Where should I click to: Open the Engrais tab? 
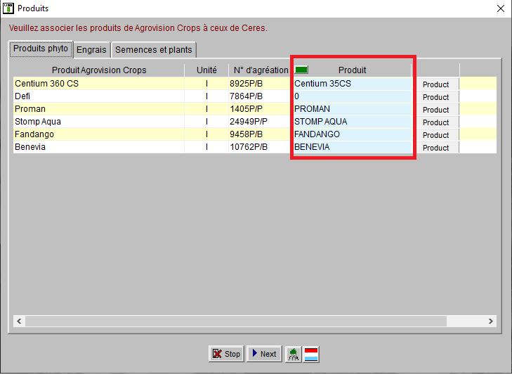91,50
